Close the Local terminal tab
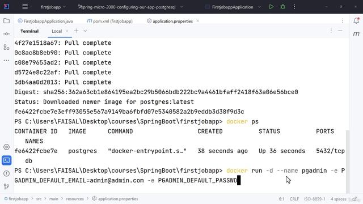Screen dimensions: 363x204 67,31
